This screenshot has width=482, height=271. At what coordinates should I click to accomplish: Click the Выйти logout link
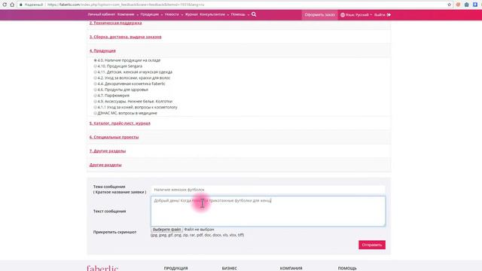pos(380,15)
